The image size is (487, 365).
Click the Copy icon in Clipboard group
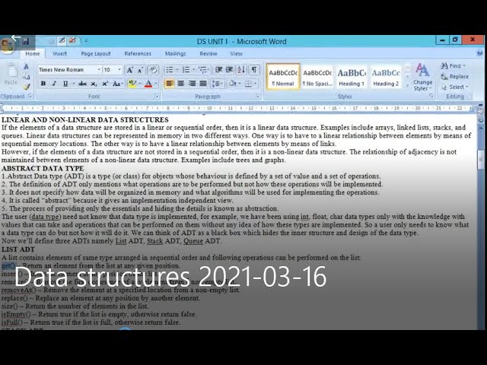click(27, 76)
